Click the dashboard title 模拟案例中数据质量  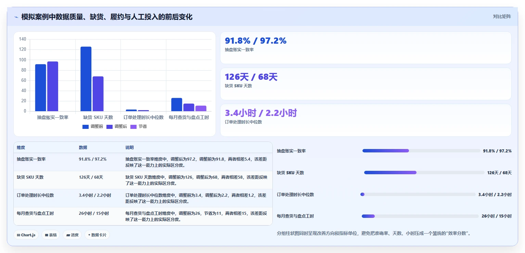107,17
